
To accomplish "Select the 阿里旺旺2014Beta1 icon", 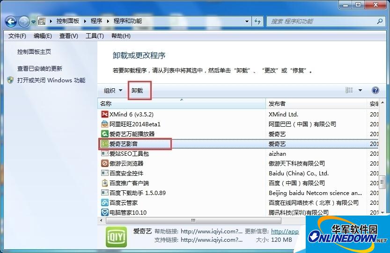I will [x=105, y=124].
